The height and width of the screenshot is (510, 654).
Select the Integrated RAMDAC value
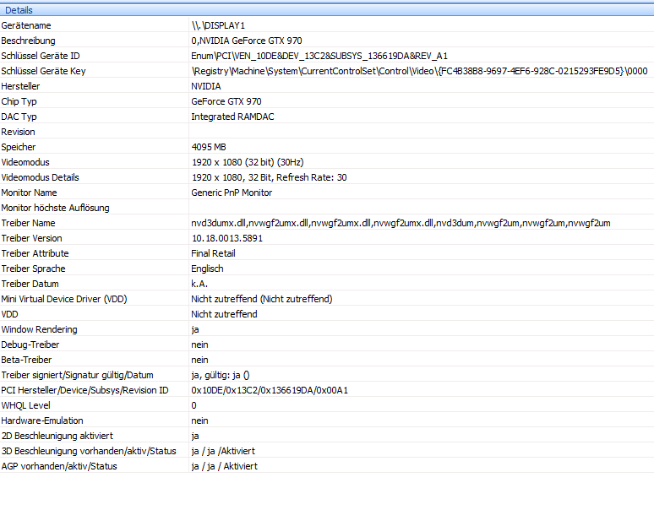(232, 117)
